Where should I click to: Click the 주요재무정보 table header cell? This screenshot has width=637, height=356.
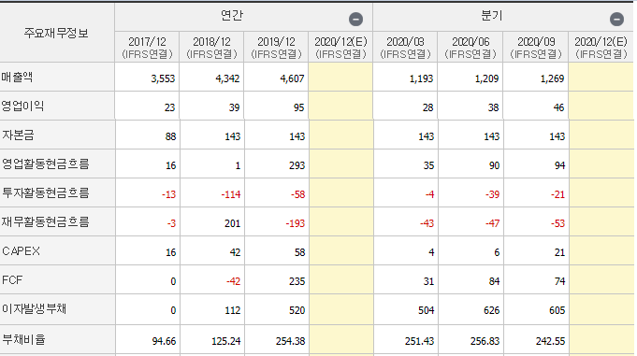(56, 33)
